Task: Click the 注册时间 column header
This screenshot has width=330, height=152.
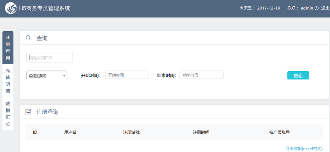Action: click(x=201, y=132)
